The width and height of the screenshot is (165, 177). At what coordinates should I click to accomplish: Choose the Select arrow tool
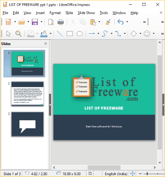(x=8, y=33)
